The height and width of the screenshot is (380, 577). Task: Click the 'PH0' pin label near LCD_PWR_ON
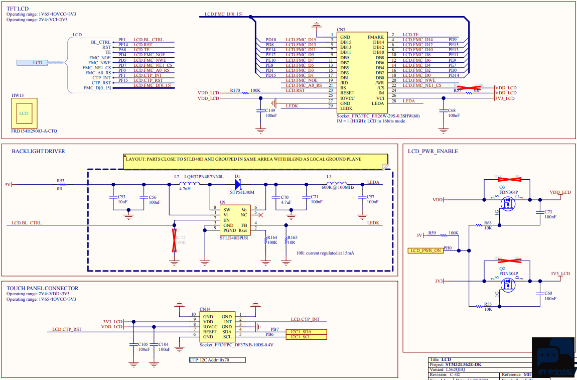point(448,248)
